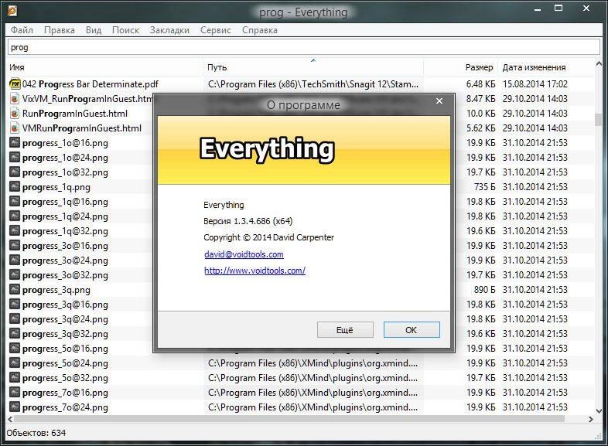Click the vertical scrollbar thumb
The width and height of the screenshot is (608, 446).
(598, 120)
